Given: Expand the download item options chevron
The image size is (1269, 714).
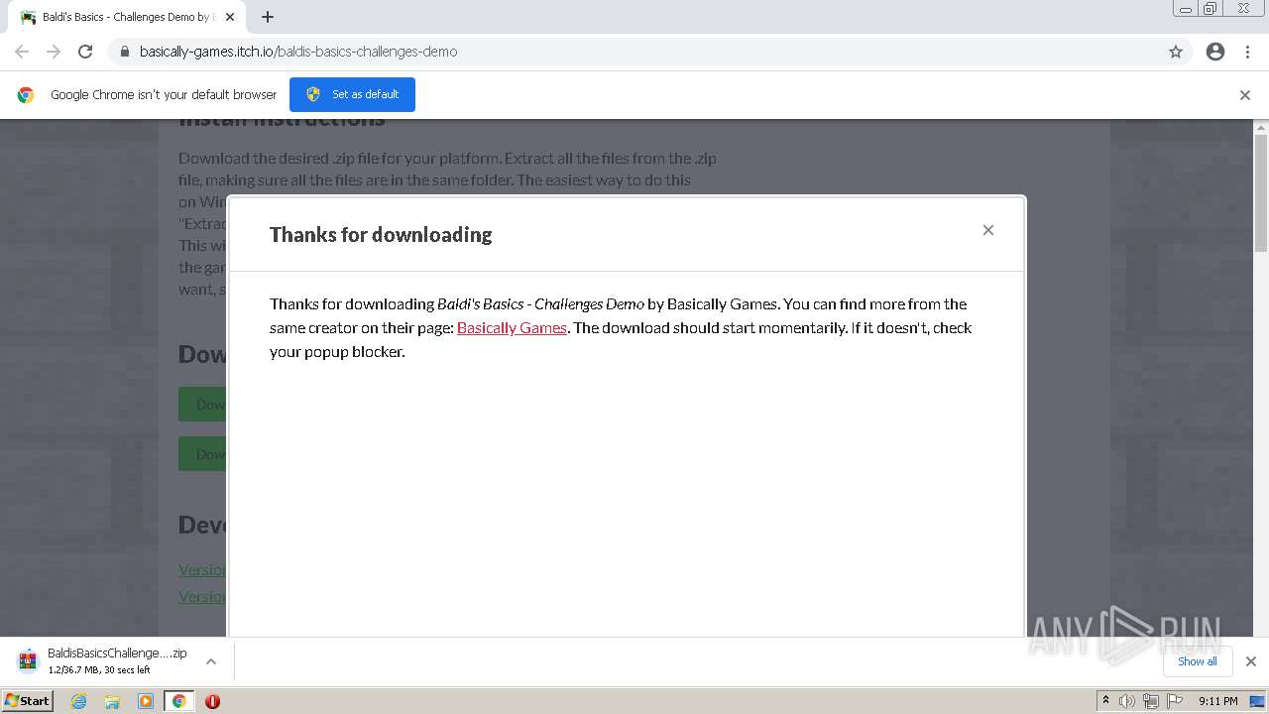Looking at the screenshot, I should [211, 661].
